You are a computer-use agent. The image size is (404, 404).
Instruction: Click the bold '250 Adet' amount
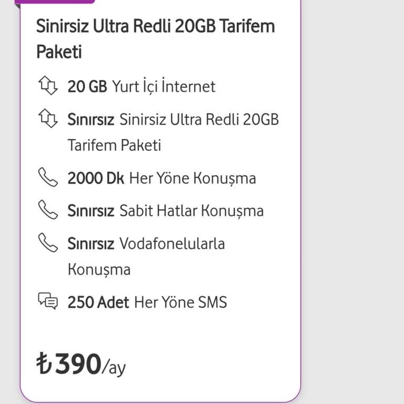pos(98,302)
